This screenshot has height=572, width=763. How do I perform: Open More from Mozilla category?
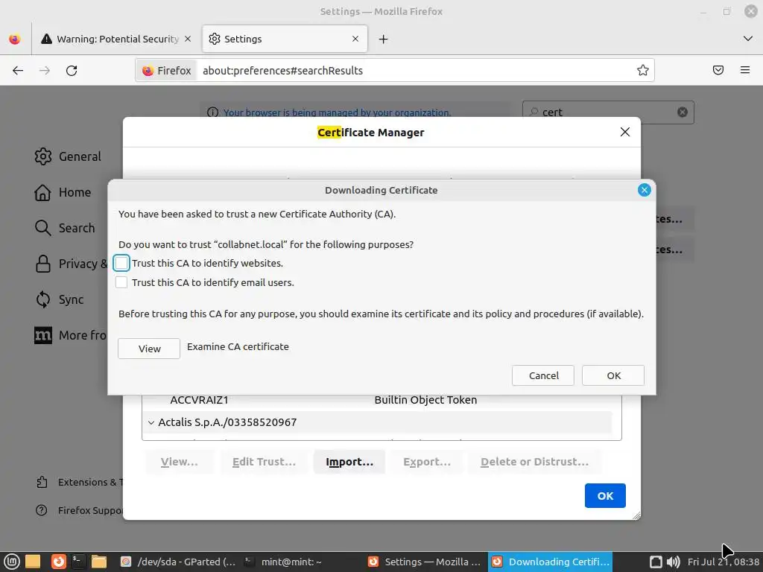(71, 335)
